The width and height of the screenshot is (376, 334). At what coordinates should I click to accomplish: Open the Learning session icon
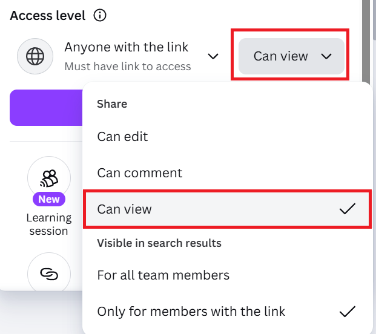(49, 177)
